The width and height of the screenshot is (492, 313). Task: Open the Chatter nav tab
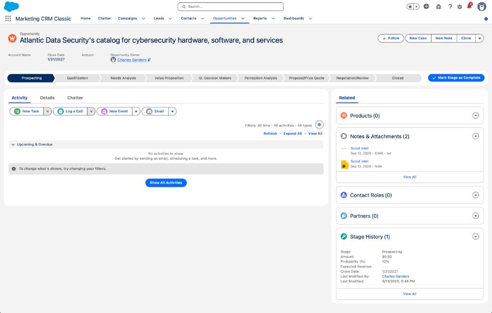[104, 19]
